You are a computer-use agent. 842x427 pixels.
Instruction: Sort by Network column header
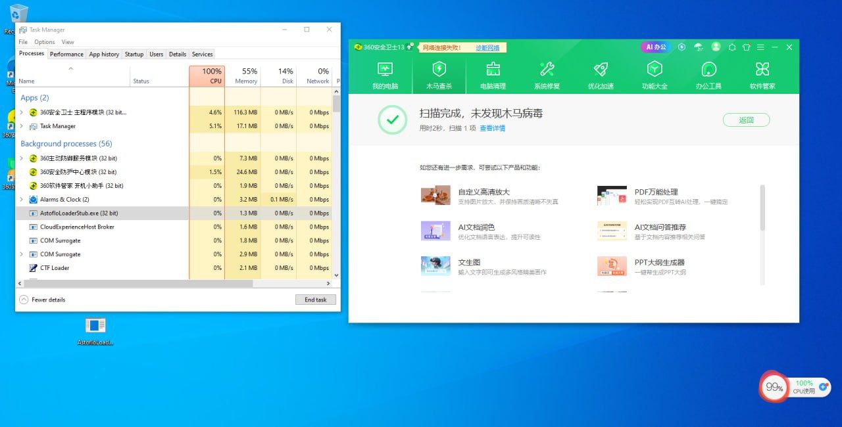314,76
